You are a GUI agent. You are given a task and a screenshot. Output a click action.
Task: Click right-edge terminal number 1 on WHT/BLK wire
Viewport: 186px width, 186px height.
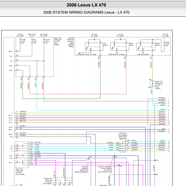[x=168, y=99]
